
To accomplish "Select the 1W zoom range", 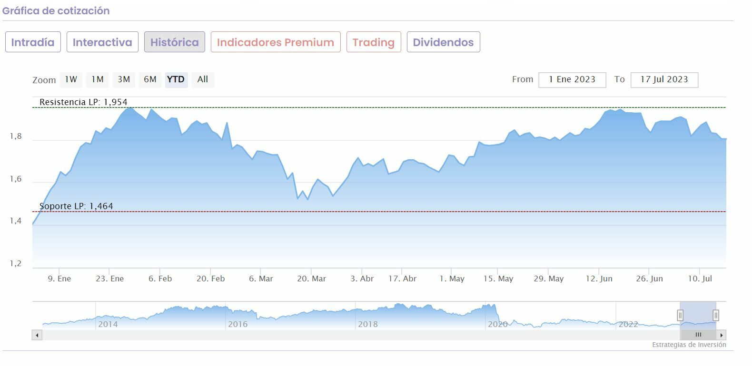I will pos(71,80).
